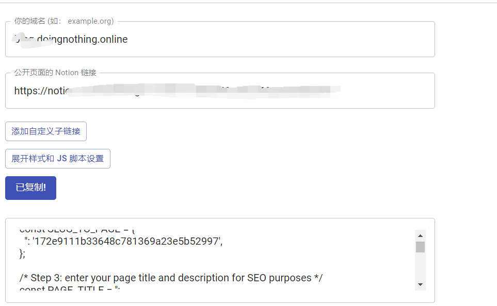Click the 公开页面的 Notion 链接 label
This screenshot has height=306, width=497.
[x=55, y=73]
